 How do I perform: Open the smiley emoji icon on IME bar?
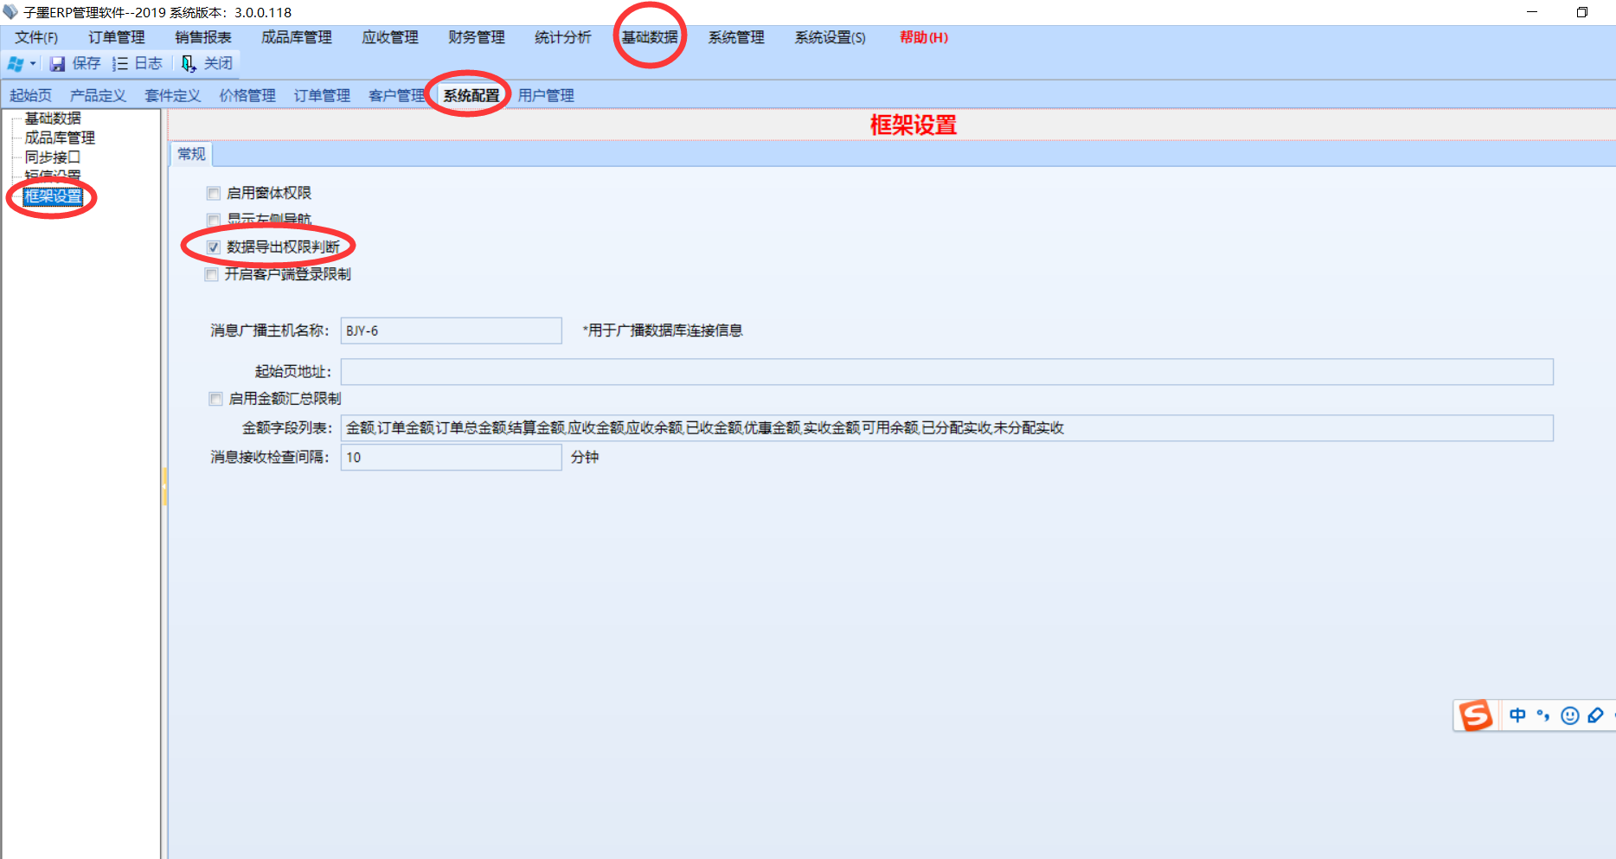point(1569,715)
